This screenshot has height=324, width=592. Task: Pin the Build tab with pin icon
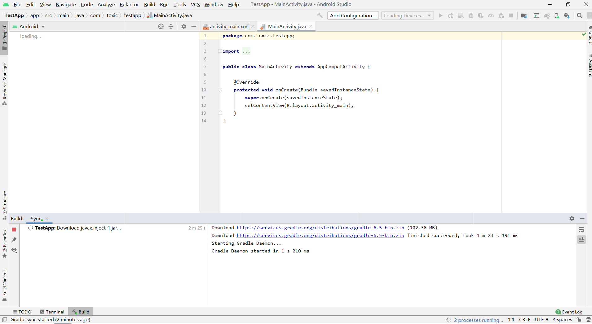(14, 240)
